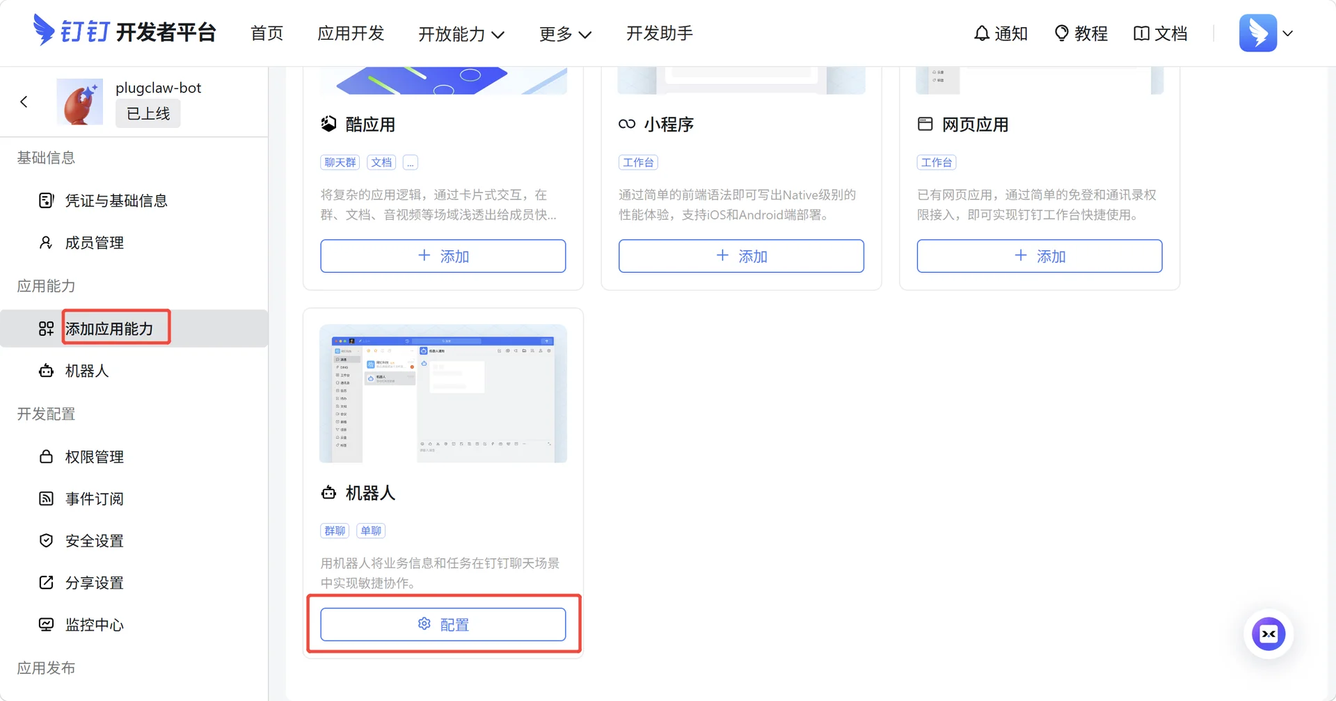Click the 分享设置 share icon
Viewport: 1336px width, 701px height.
(x=46, y=583)
